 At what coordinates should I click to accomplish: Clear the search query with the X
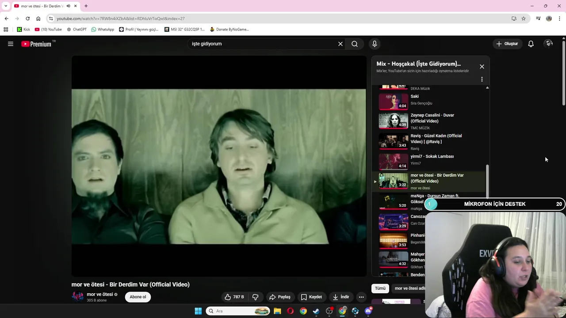(340, 44)
